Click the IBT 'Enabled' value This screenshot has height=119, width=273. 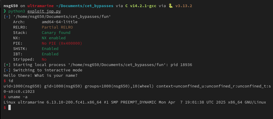(x=50, y=54)
